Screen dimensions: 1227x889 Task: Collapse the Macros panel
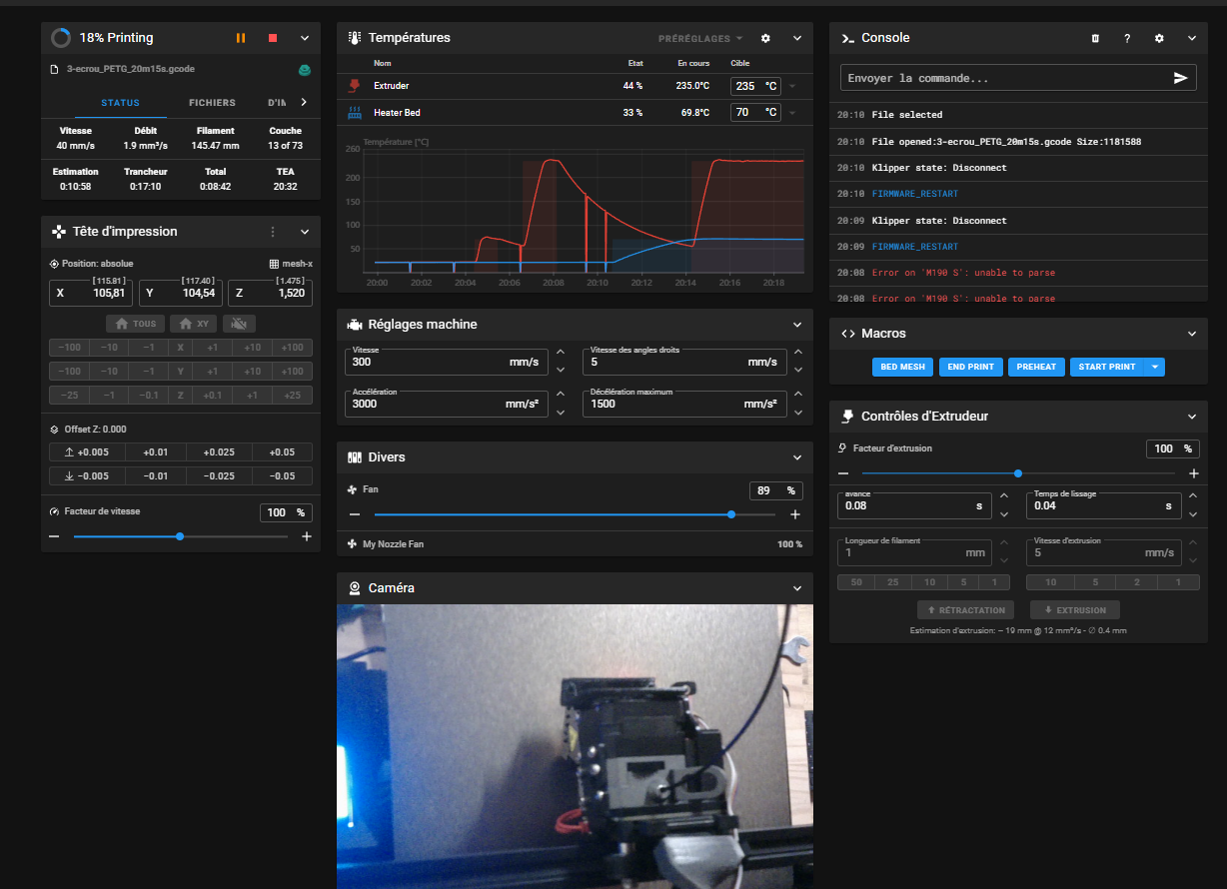pyautogui.click(x=1192, y=334)
